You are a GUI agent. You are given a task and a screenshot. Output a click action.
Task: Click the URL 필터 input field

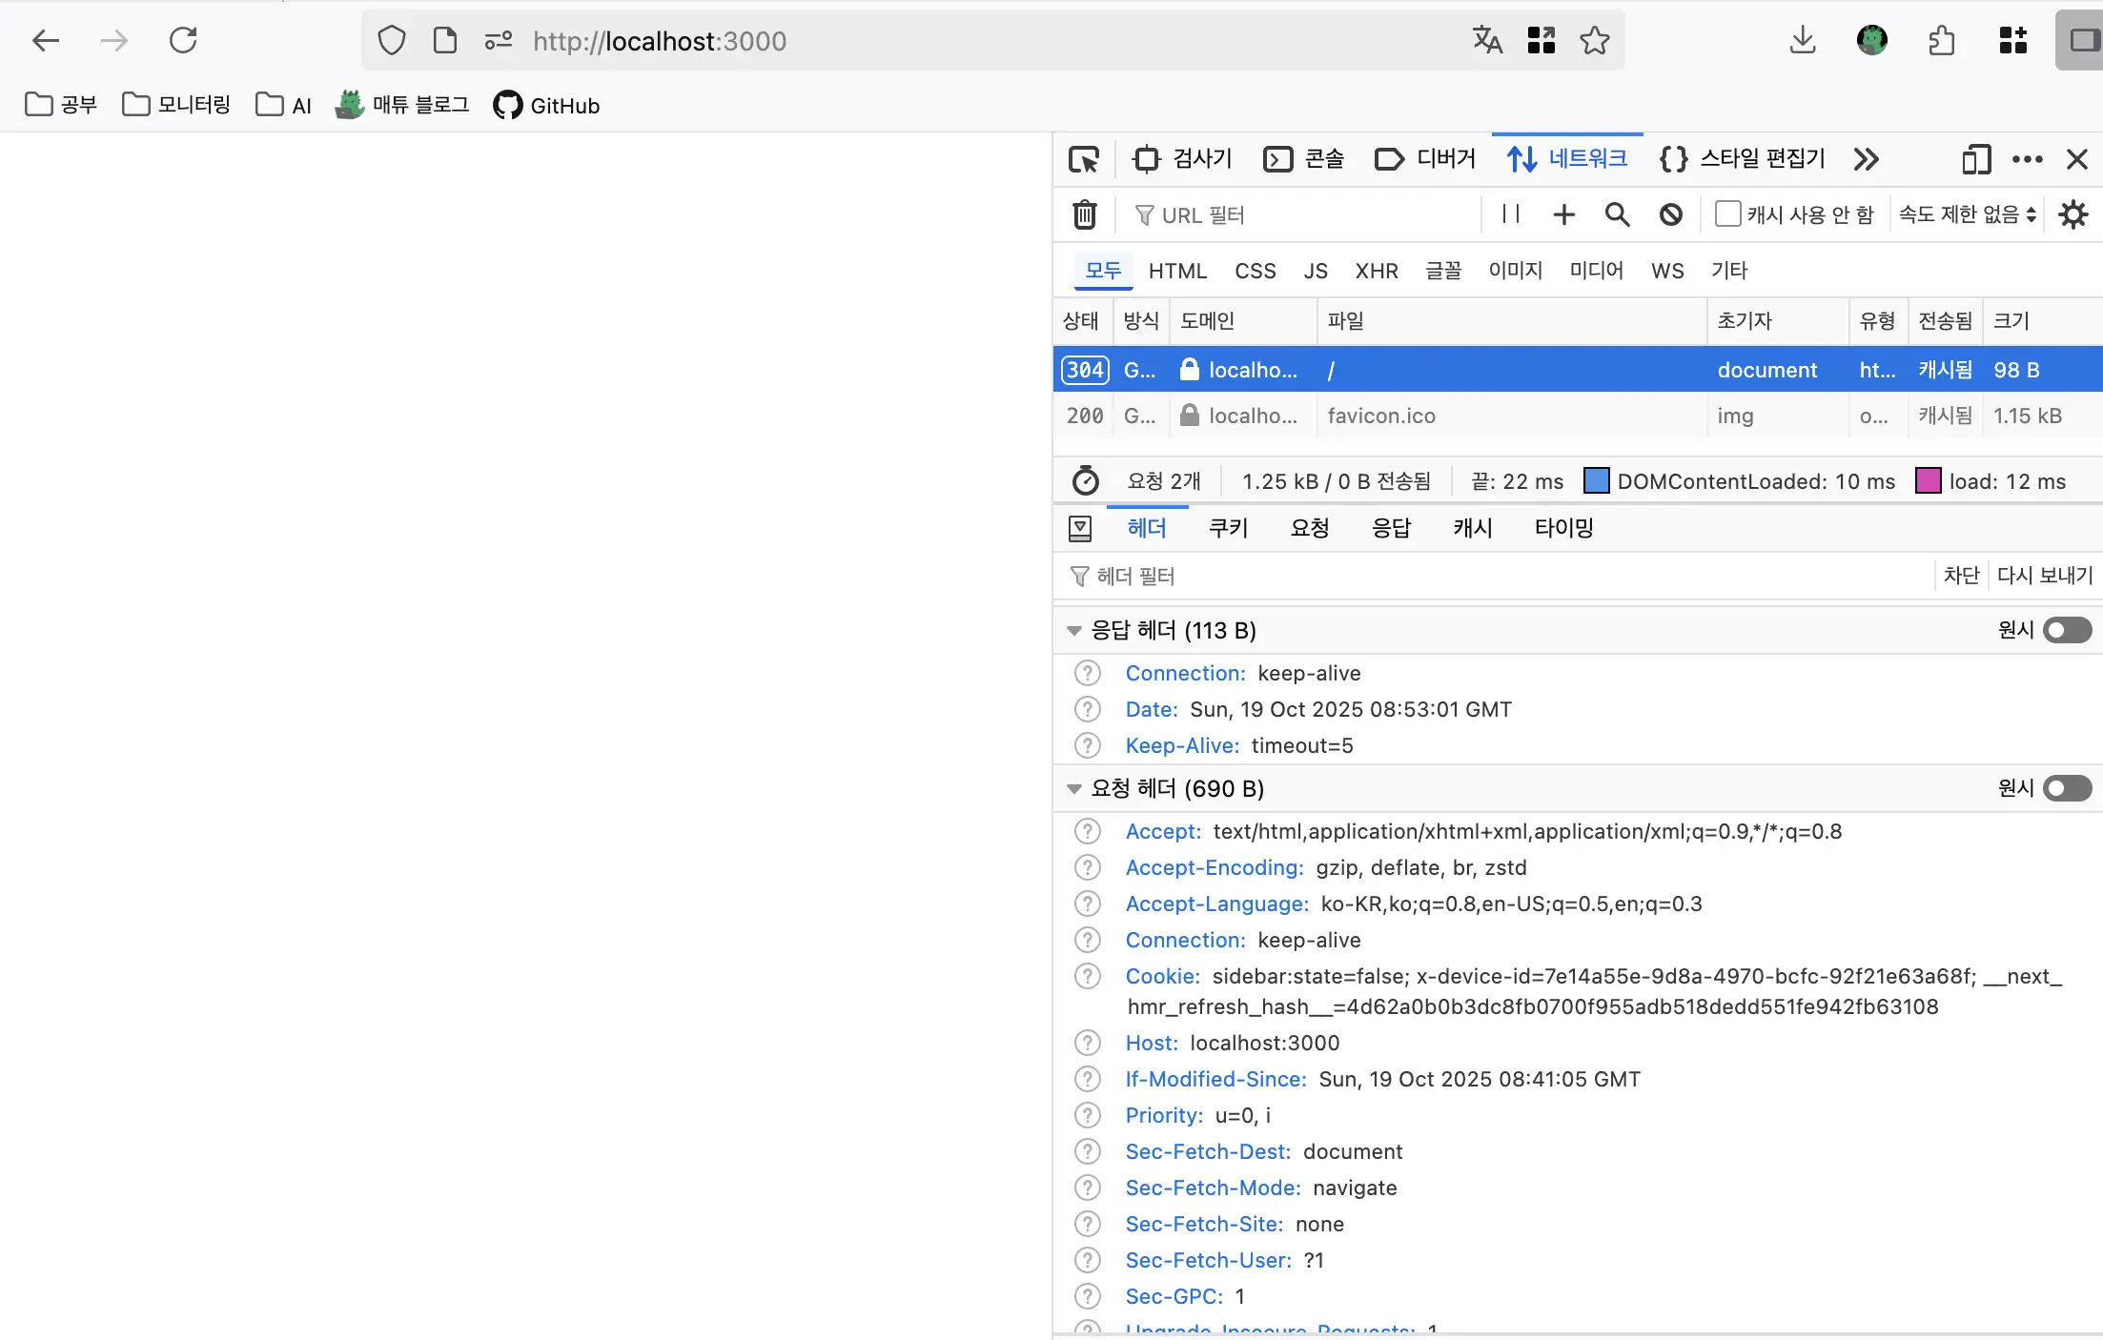pos(1306,215)
